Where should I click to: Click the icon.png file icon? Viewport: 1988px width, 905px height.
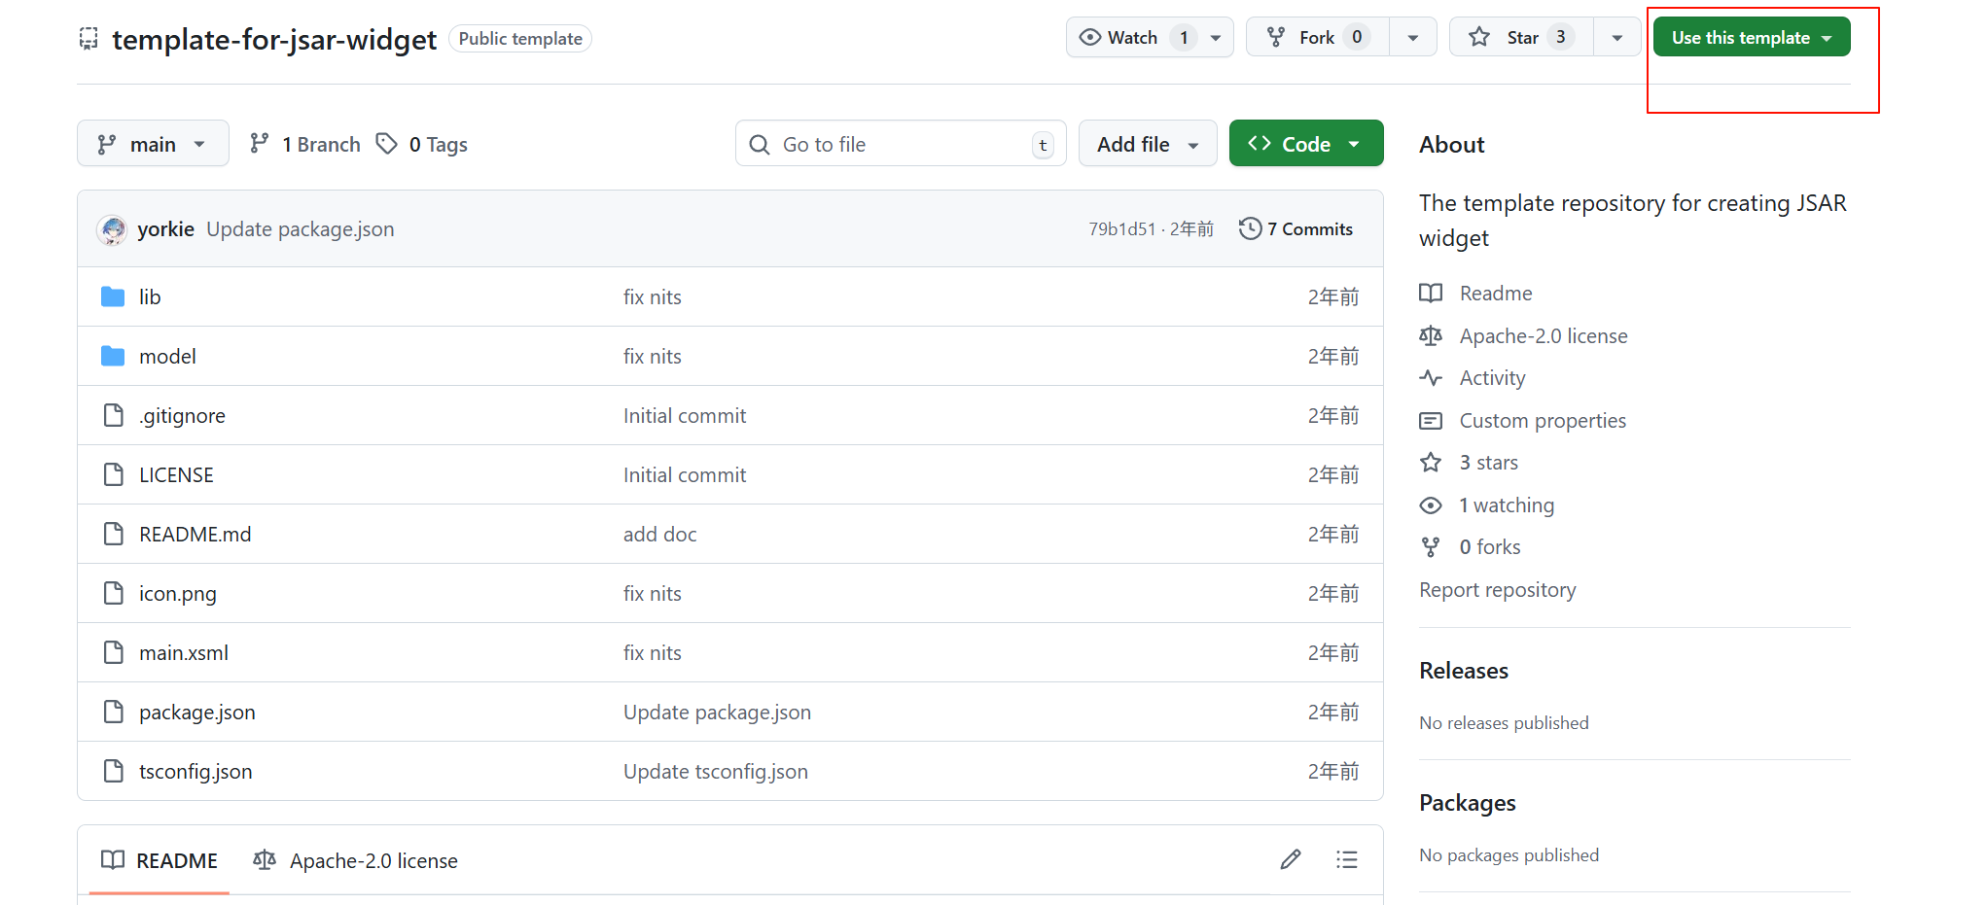[114, 593]
